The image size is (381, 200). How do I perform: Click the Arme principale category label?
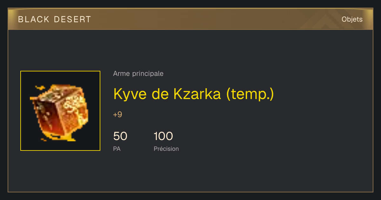coord(138,74)
